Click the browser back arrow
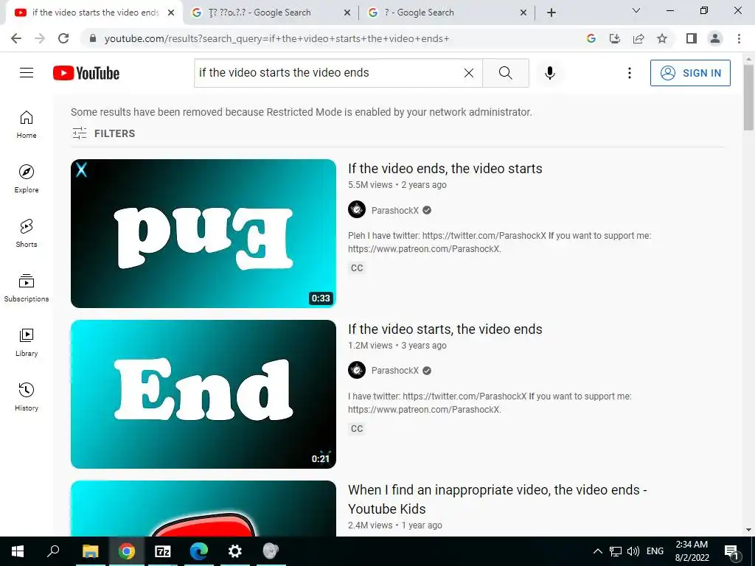The height and width of the screenshot is (566, 755). (x=16, y=38)
